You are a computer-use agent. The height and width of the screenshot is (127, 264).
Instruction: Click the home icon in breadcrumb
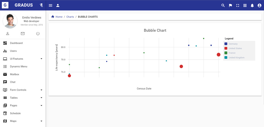coord(53,17)
